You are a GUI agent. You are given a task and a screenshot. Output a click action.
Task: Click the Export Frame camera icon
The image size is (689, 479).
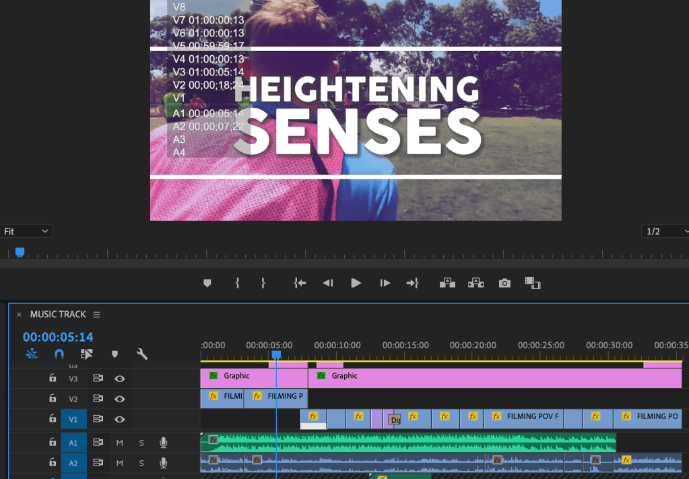[504, 284]
